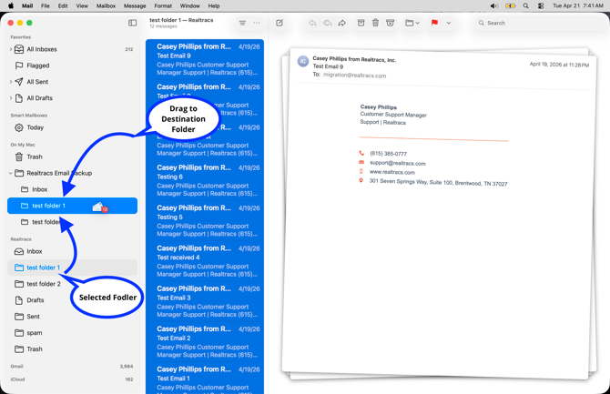
Task: Select the Today smart mailbox
Action: (72, 127)
